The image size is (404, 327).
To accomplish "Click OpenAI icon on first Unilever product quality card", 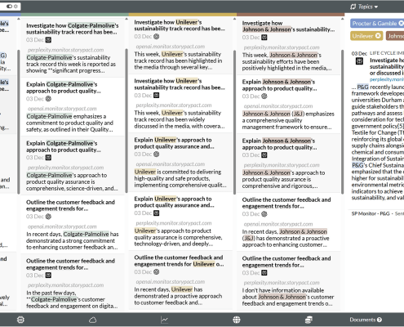I will point(156,154).
